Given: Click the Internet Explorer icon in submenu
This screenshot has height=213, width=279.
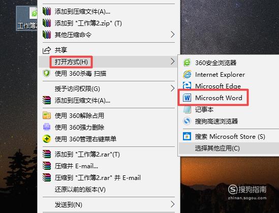Looking at the screenshot, I should (187, 74).
